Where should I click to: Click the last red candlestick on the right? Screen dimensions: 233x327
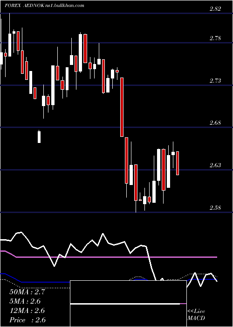pyautogui.click(x=178, y=163)
